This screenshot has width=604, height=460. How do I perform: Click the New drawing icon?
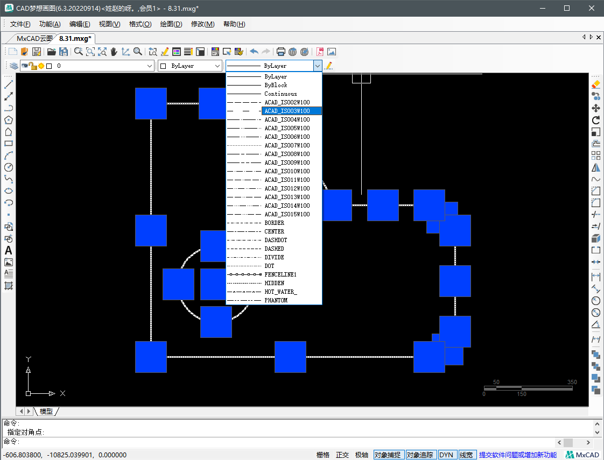tap(13, 52)
